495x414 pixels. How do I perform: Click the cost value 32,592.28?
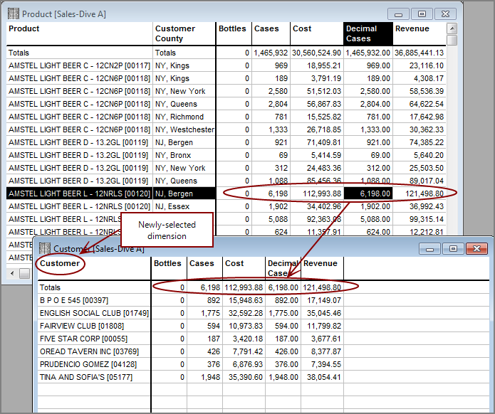pos(244,313)
